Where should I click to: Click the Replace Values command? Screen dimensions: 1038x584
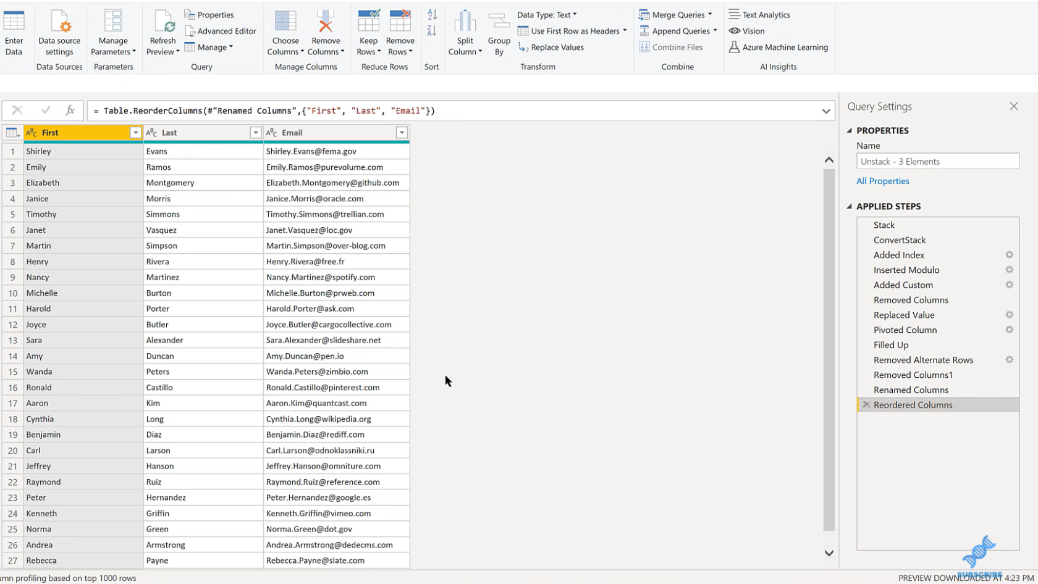(x=551, y=47)
